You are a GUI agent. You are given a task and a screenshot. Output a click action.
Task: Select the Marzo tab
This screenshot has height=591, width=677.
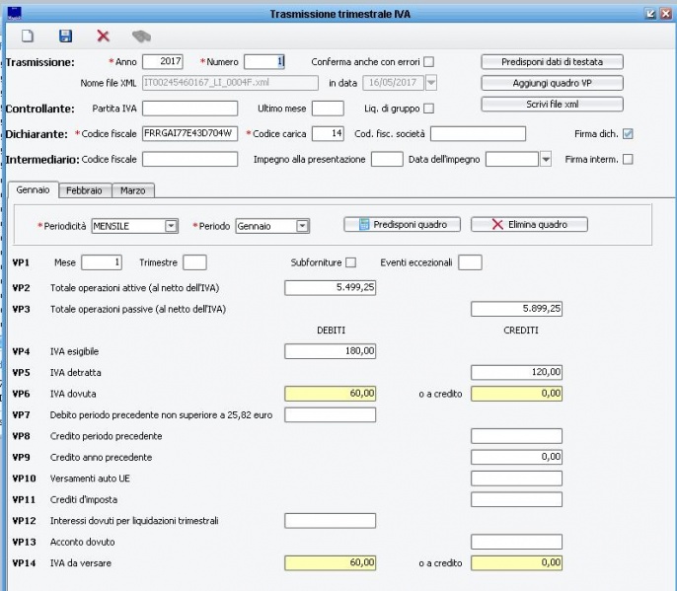pyautogui.click(x=132, y=189)
